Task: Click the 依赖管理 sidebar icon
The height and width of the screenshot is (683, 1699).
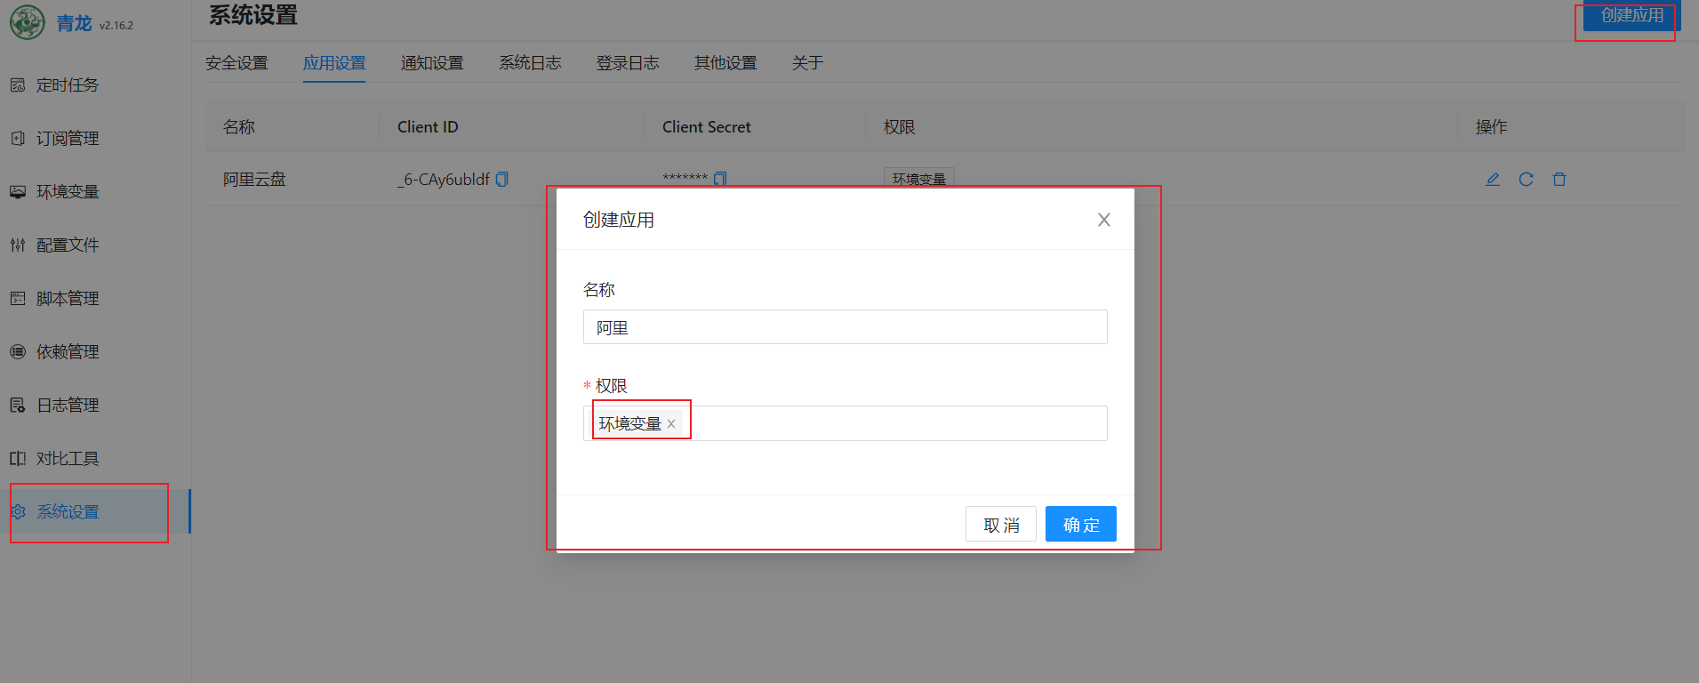Action: 18,352
